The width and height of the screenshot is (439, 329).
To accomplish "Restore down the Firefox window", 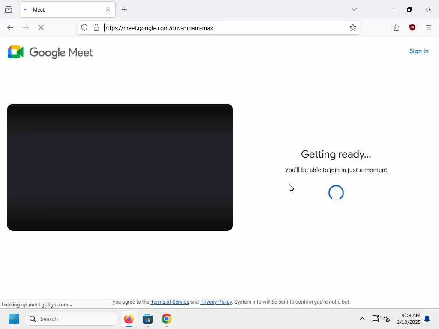I will [x=409, y=9].
